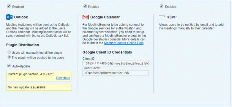This screenshot has height=107, width=232.
Task: Click the Outlook logo icon
Action: pos(9,17)
